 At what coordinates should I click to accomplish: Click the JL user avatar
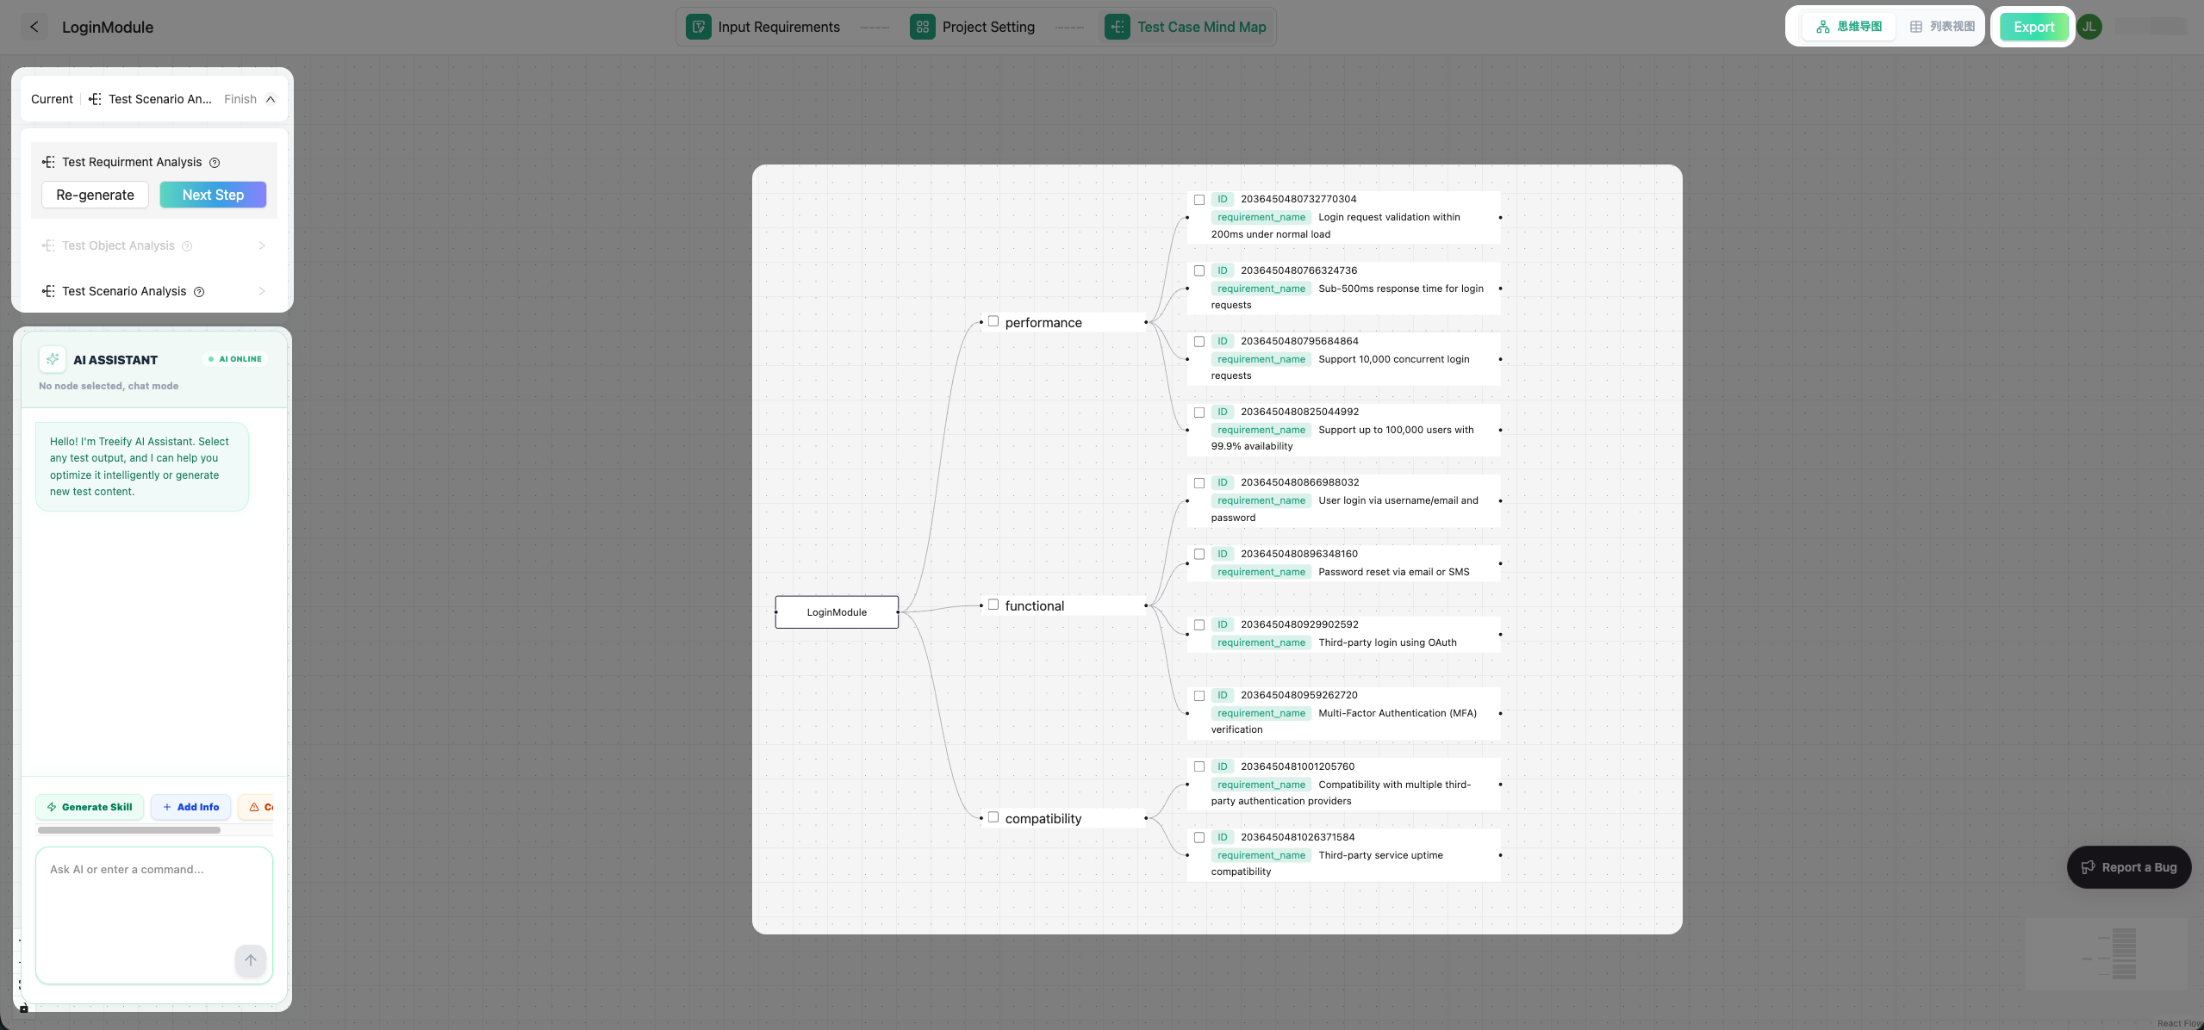click(2089, 26)
